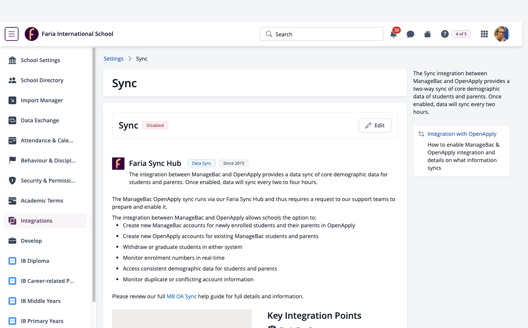Select Integrations in the sidebar
The height and width of the screenshot is (328, 528).
pyautogui.click(x=46, y=221)
